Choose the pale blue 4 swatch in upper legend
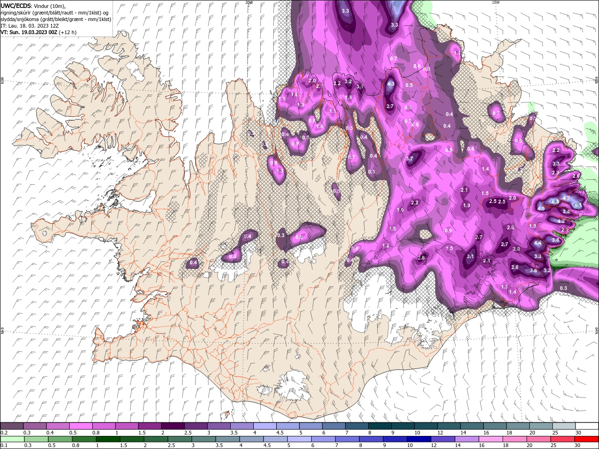 (x=264, y=427)
